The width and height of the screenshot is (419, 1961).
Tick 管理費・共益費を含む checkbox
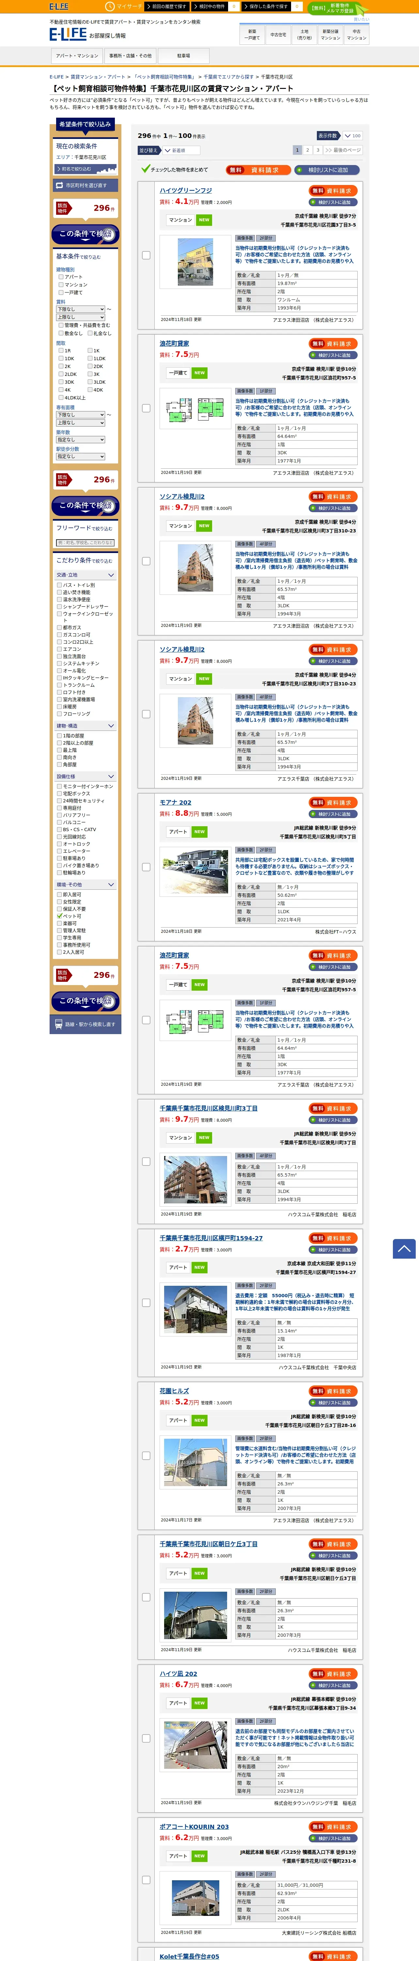click(61, 325)
